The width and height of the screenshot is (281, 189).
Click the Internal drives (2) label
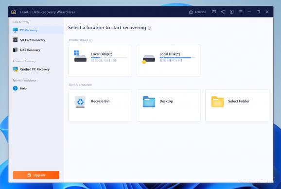coord(81,40)
